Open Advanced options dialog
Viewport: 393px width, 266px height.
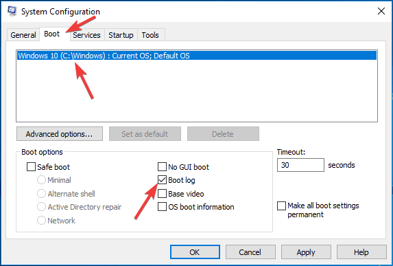pyautogui.click(x=60, y=134)
